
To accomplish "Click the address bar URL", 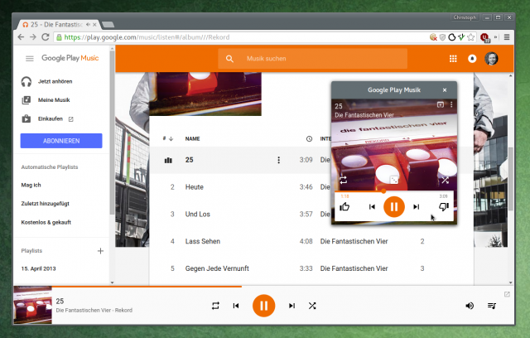I will (x=147, y=37).
